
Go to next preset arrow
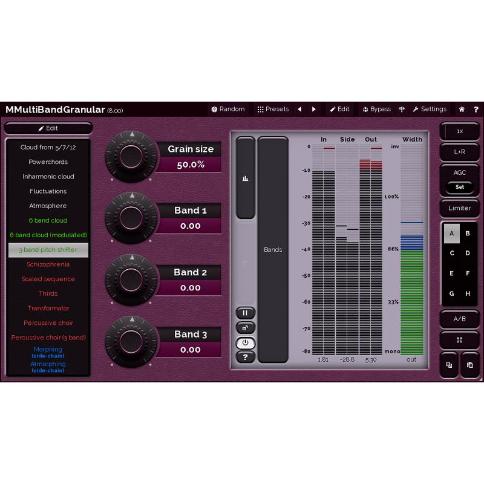click(x=313, y=110)
